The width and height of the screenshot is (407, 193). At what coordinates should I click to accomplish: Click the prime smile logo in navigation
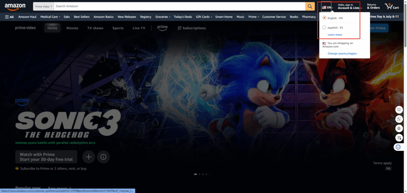163,28
